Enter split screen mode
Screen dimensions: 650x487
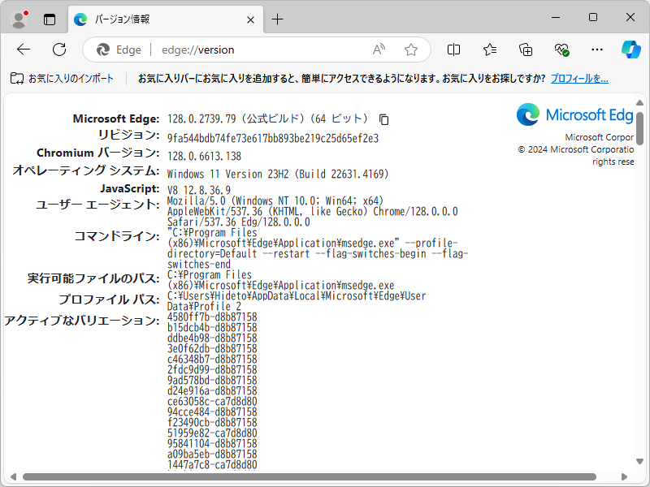[453, 50]
